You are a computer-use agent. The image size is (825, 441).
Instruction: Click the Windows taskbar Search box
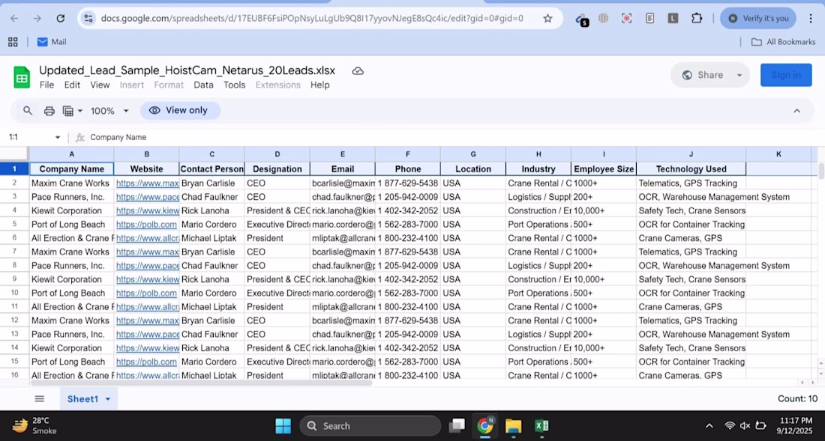370,426
